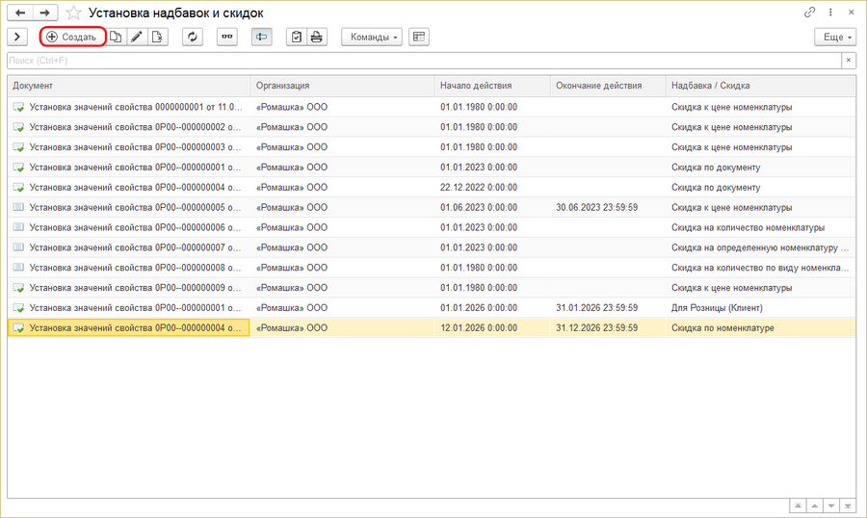The image size is (867, 518).
Task: Focus the Поиск (Ctrl+F) search field
Action: pos(424,61)
